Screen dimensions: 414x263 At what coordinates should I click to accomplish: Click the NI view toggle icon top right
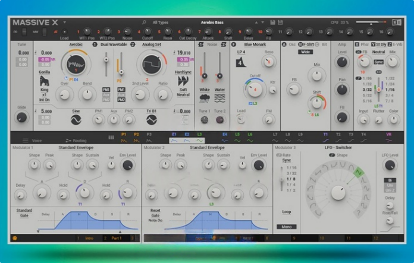(396, 23)
